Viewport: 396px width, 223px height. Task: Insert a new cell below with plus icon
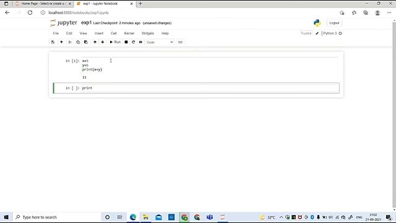click(61, 42)
